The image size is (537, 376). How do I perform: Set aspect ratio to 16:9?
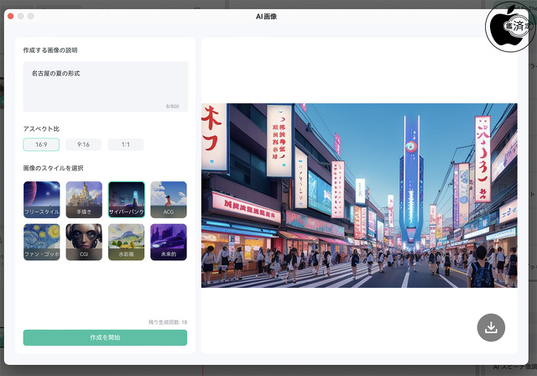41,144
